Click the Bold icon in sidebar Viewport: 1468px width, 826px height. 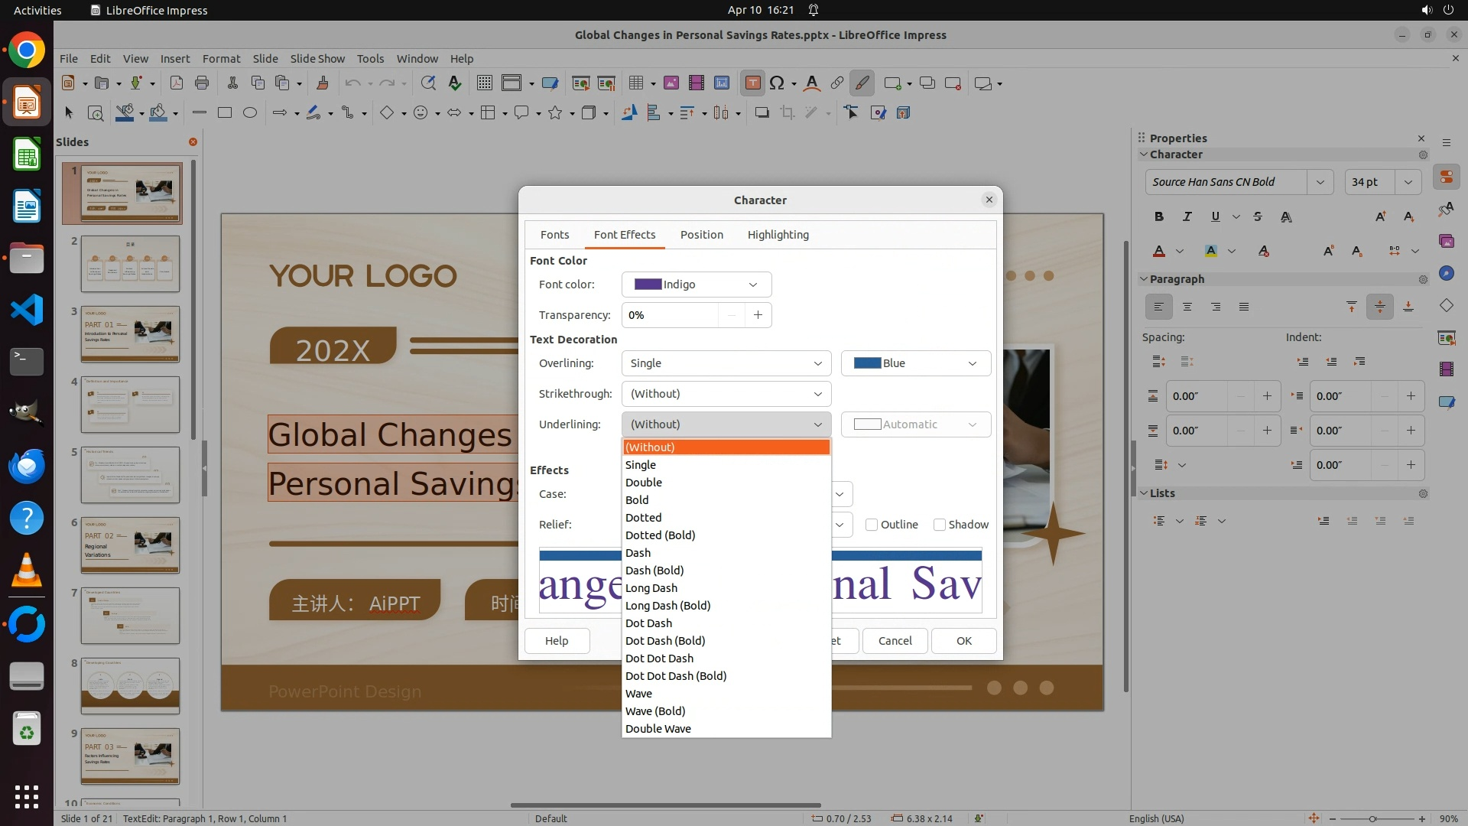pyautogui.click(x=1159, y=216)
